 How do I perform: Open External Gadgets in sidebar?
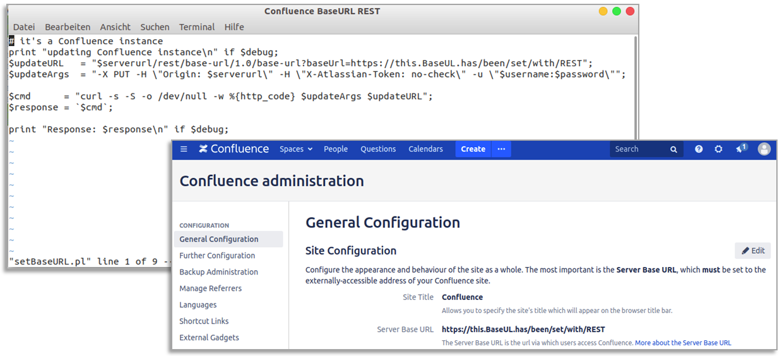pos(209,338)
